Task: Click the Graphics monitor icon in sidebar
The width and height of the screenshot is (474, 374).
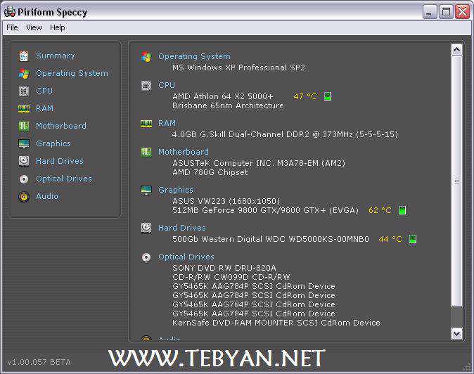Action: coord(24,144)
